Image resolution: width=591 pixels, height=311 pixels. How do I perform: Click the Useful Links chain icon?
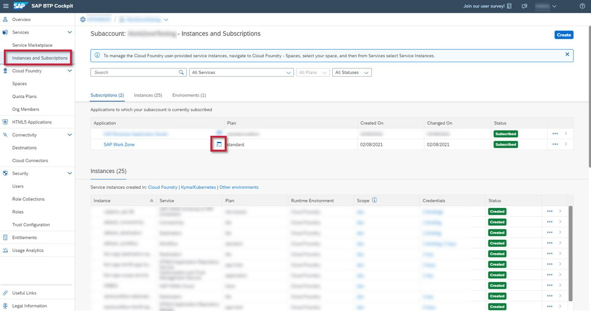coord(5,293)
